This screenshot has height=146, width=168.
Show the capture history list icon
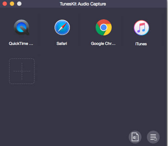[153, 137]
